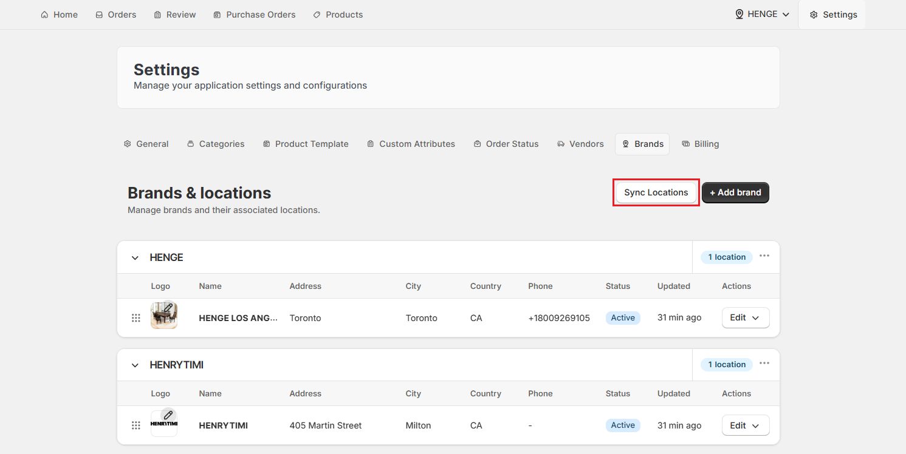Click the drag handle of HENRYTIMI row
The height and width of the screenshot is (454, 906).
pyautogui.click(x=136, y=425)
